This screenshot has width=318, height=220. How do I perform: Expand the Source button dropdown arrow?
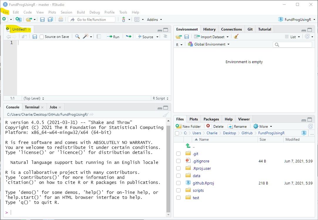tap(157, 37)
